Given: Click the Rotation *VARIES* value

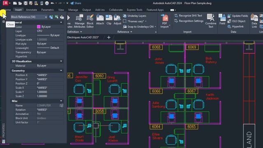Looking at the screenshot, I should (x=42, y=110).
